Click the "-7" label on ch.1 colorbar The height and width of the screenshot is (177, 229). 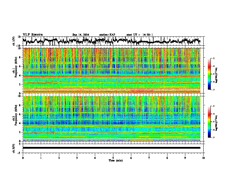pyautogui.click(x=213, y=90)
